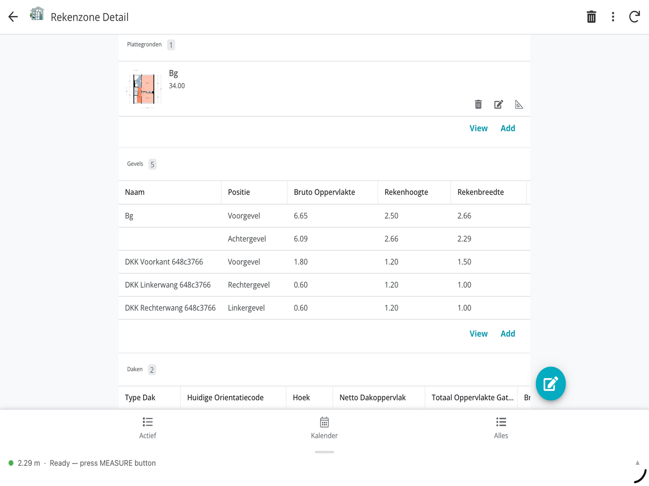Click Rekenhoogte column header
The width and height of the screenshot is (649, 486).
click(414, 193)
